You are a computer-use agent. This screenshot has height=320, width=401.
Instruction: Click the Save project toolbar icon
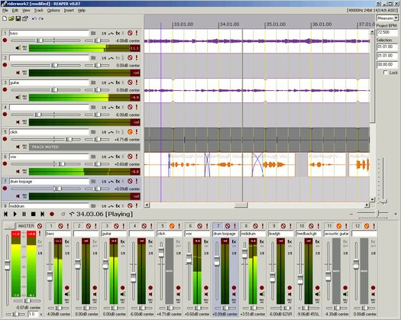click(18, 18)
